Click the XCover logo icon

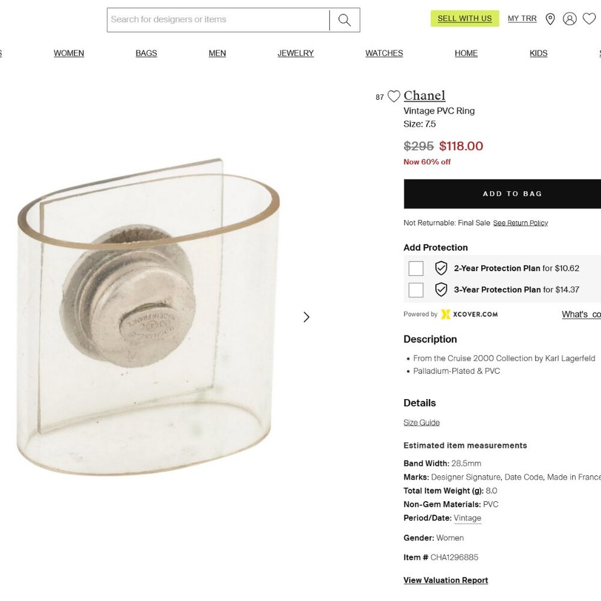(445, 314)
